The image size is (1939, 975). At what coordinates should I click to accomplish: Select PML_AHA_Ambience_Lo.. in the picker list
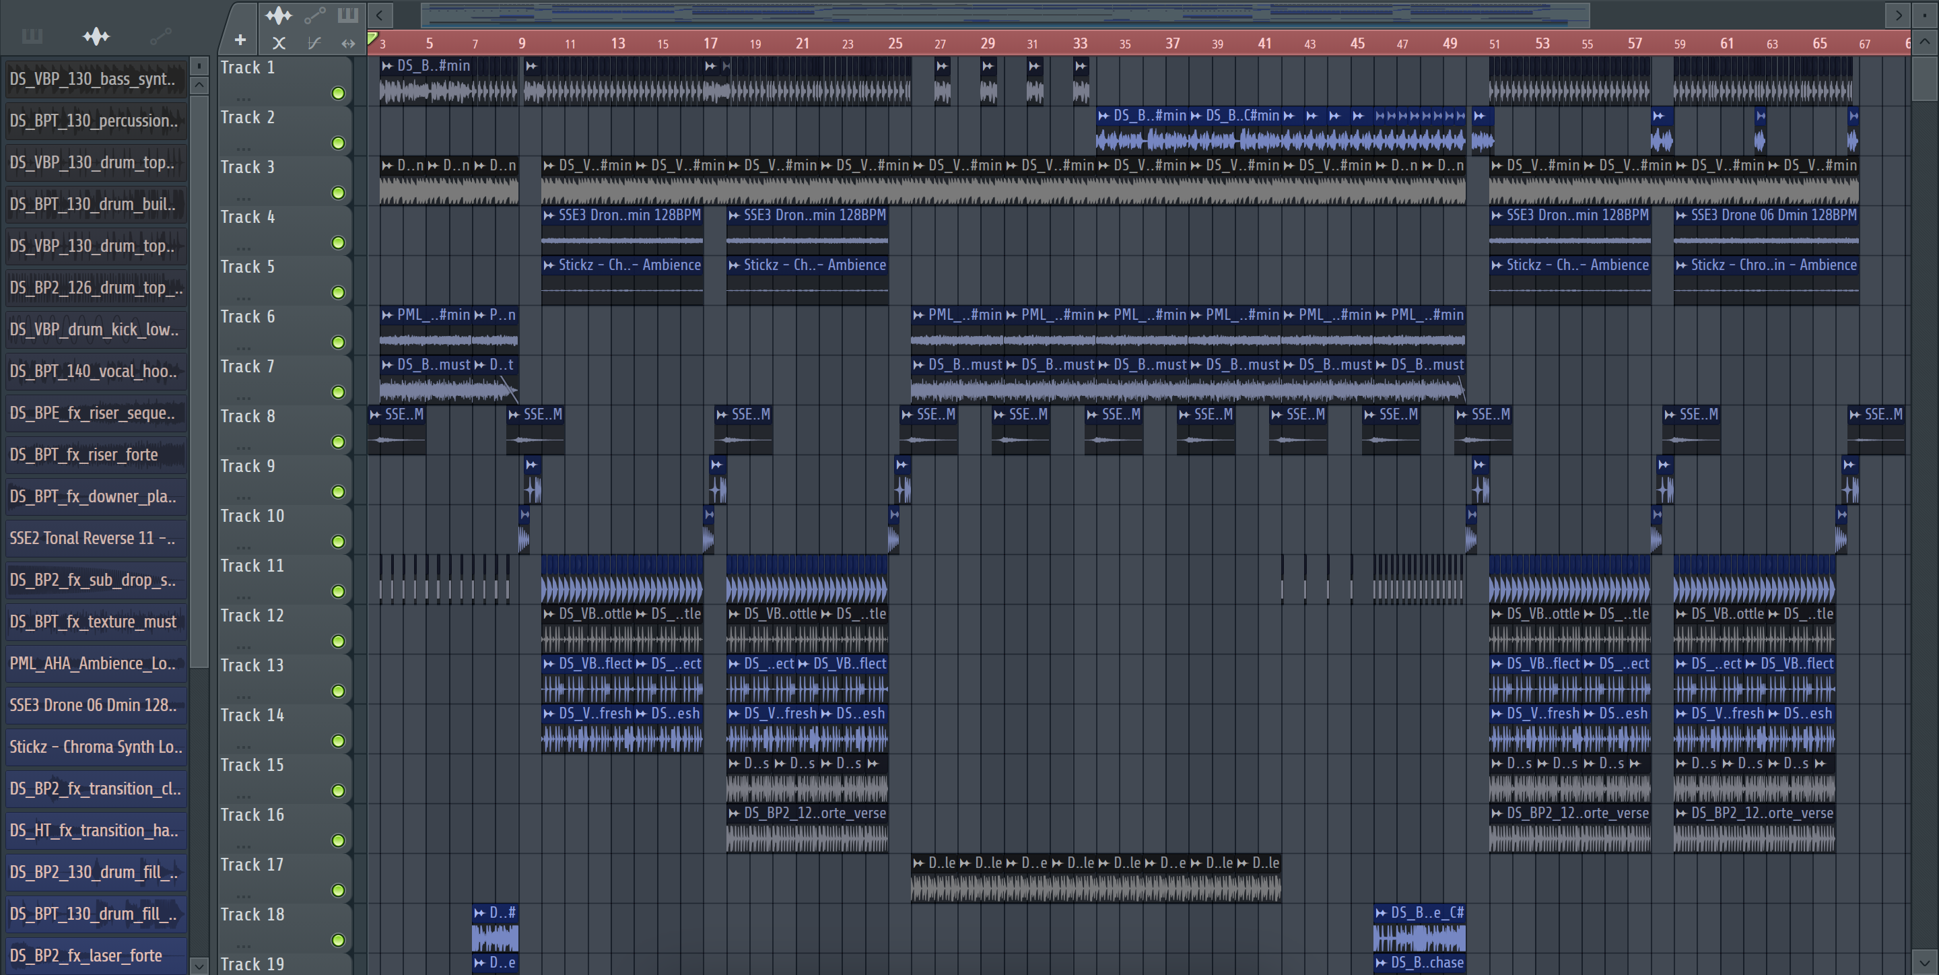coord(96,663)
